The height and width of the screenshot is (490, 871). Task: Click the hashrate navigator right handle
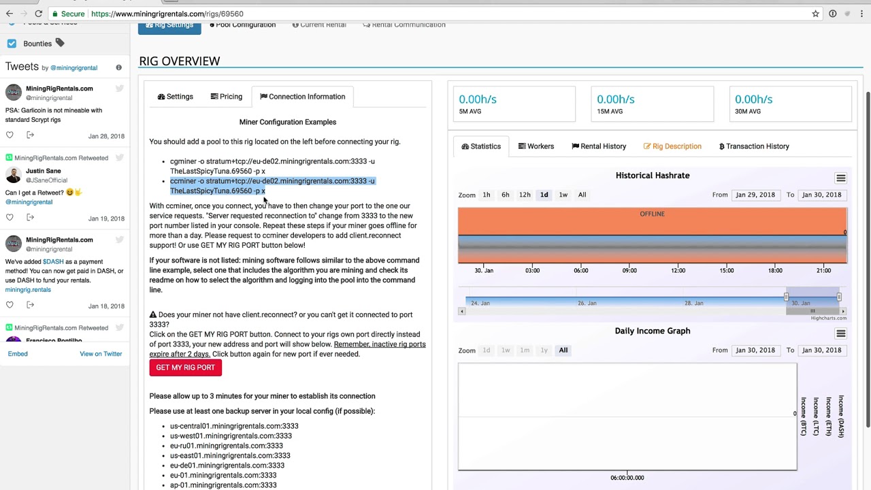pyautogui.click(x=839, y=297)
